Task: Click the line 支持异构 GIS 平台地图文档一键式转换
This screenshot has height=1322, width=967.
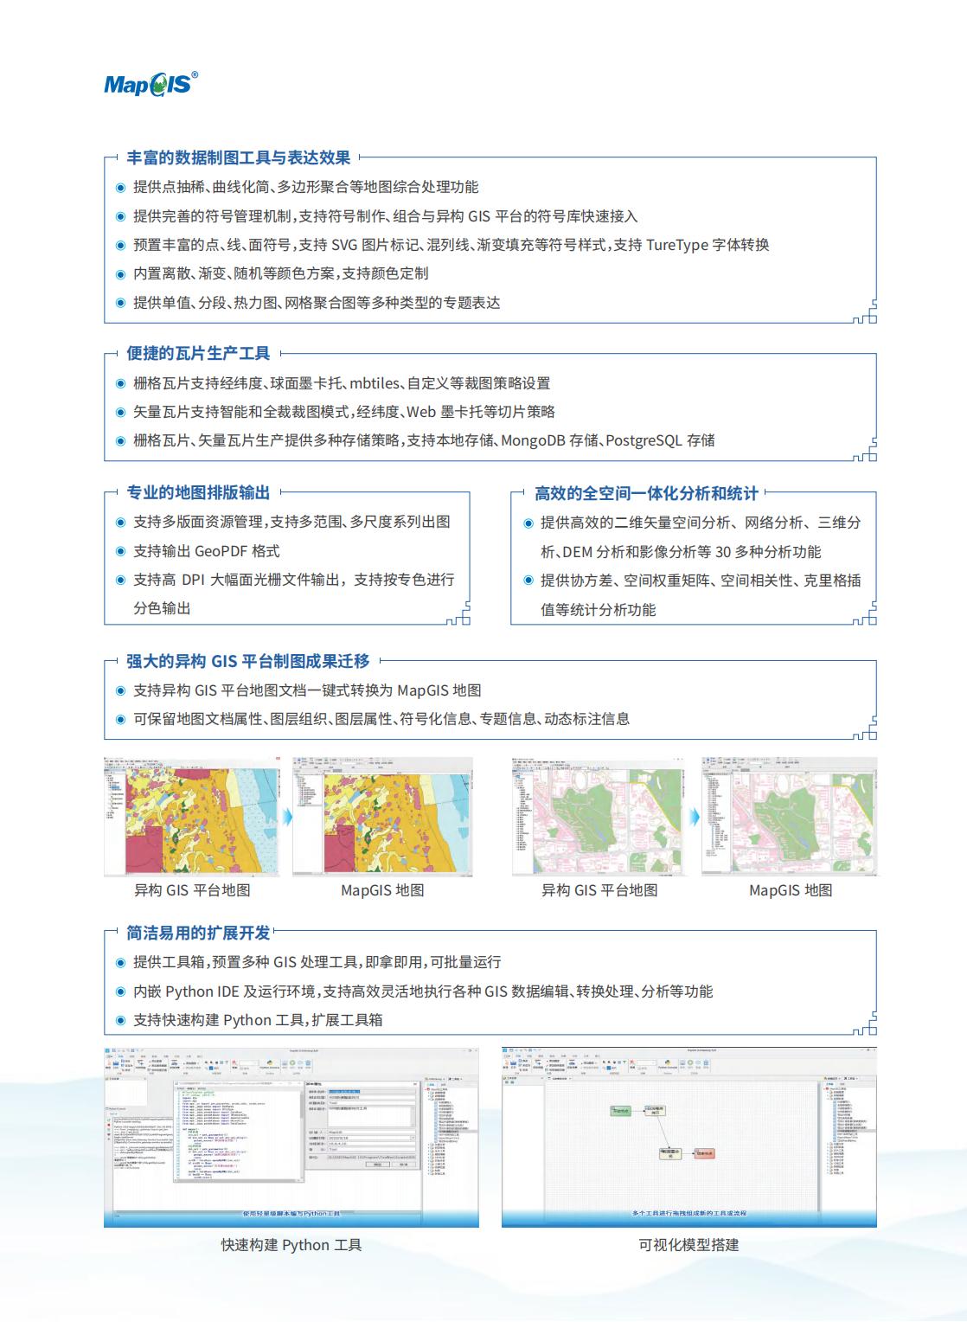Action: click(x=307, y=690)
